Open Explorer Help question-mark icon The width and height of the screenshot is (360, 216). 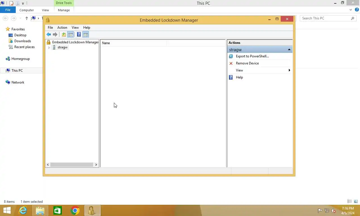coord(357,10)
